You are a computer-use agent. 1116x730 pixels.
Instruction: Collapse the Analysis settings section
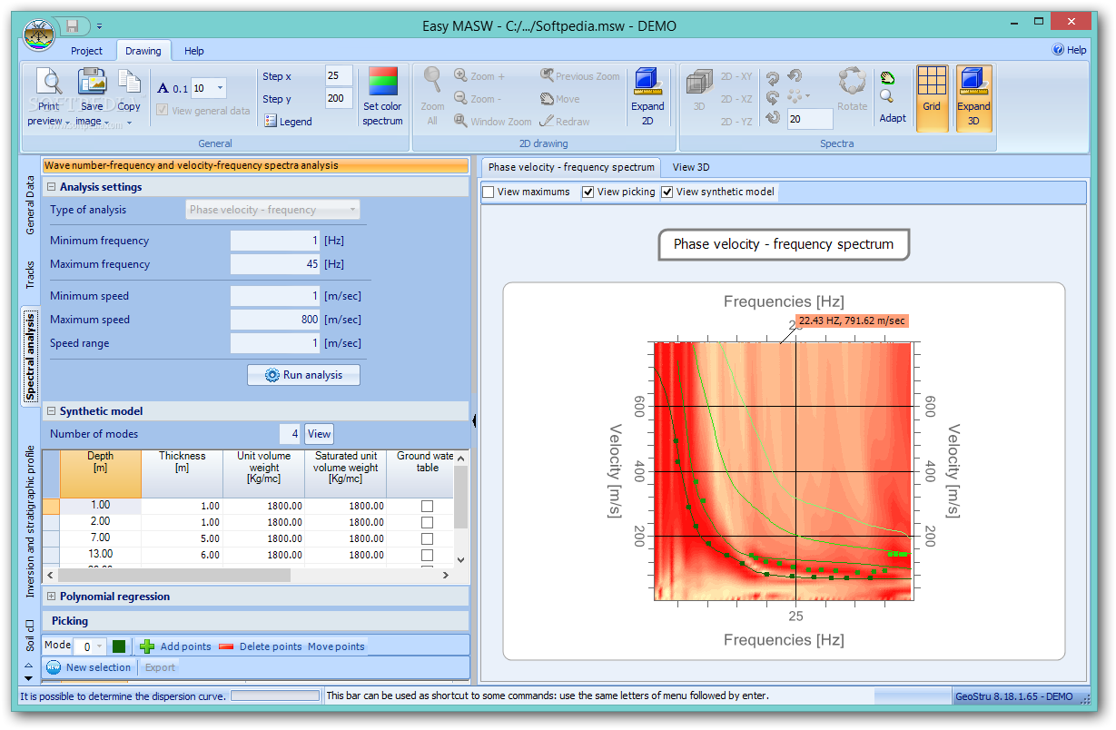pos(52,187)
